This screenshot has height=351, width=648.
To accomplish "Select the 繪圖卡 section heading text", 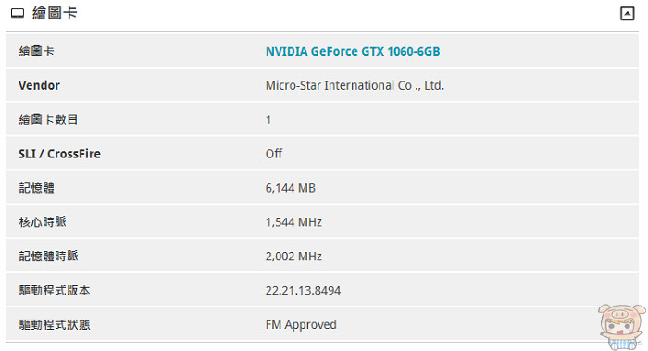I will click(55, 13).
